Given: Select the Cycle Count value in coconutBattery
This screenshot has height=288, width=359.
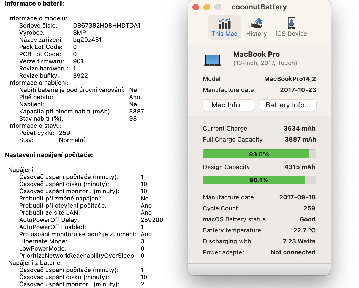Looking at the screenshot, I should coord(309,208).
